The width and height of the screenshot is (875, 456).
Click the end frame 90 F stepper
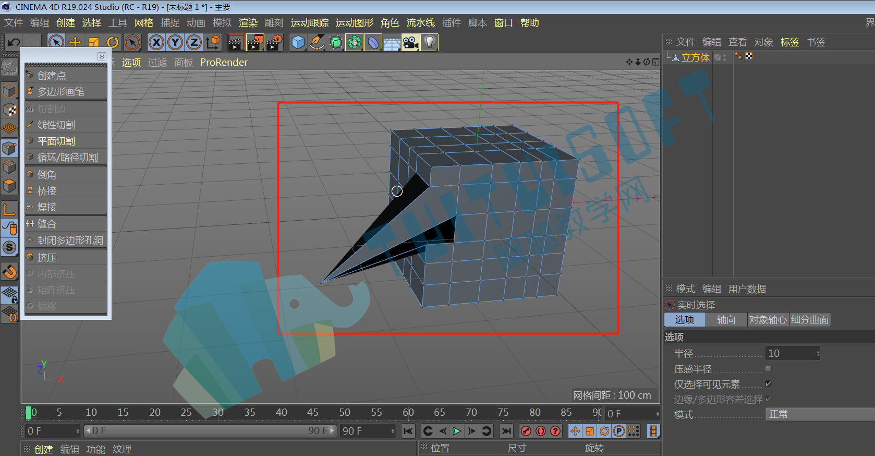(393, 431)
